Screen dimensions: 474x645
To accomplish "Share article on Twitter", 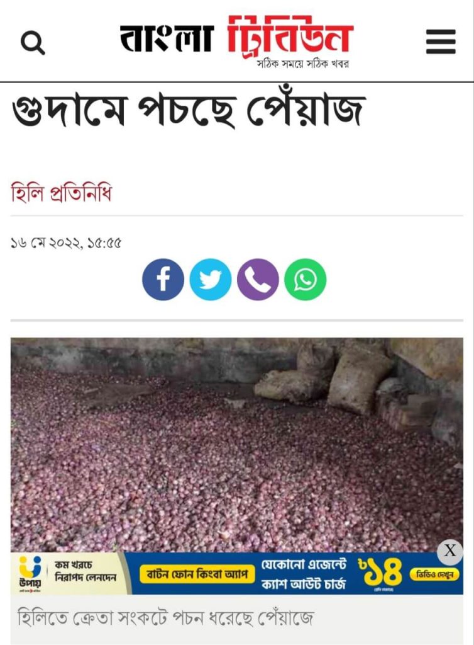I will point(211,279).
